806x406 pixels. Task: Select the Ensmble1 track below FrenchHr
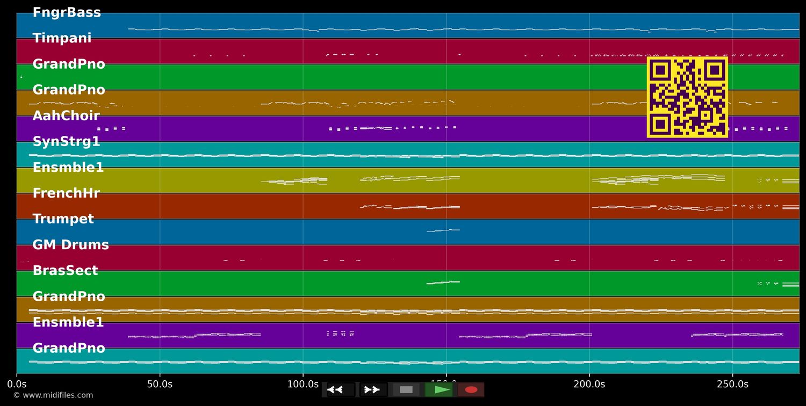[68, 322]
